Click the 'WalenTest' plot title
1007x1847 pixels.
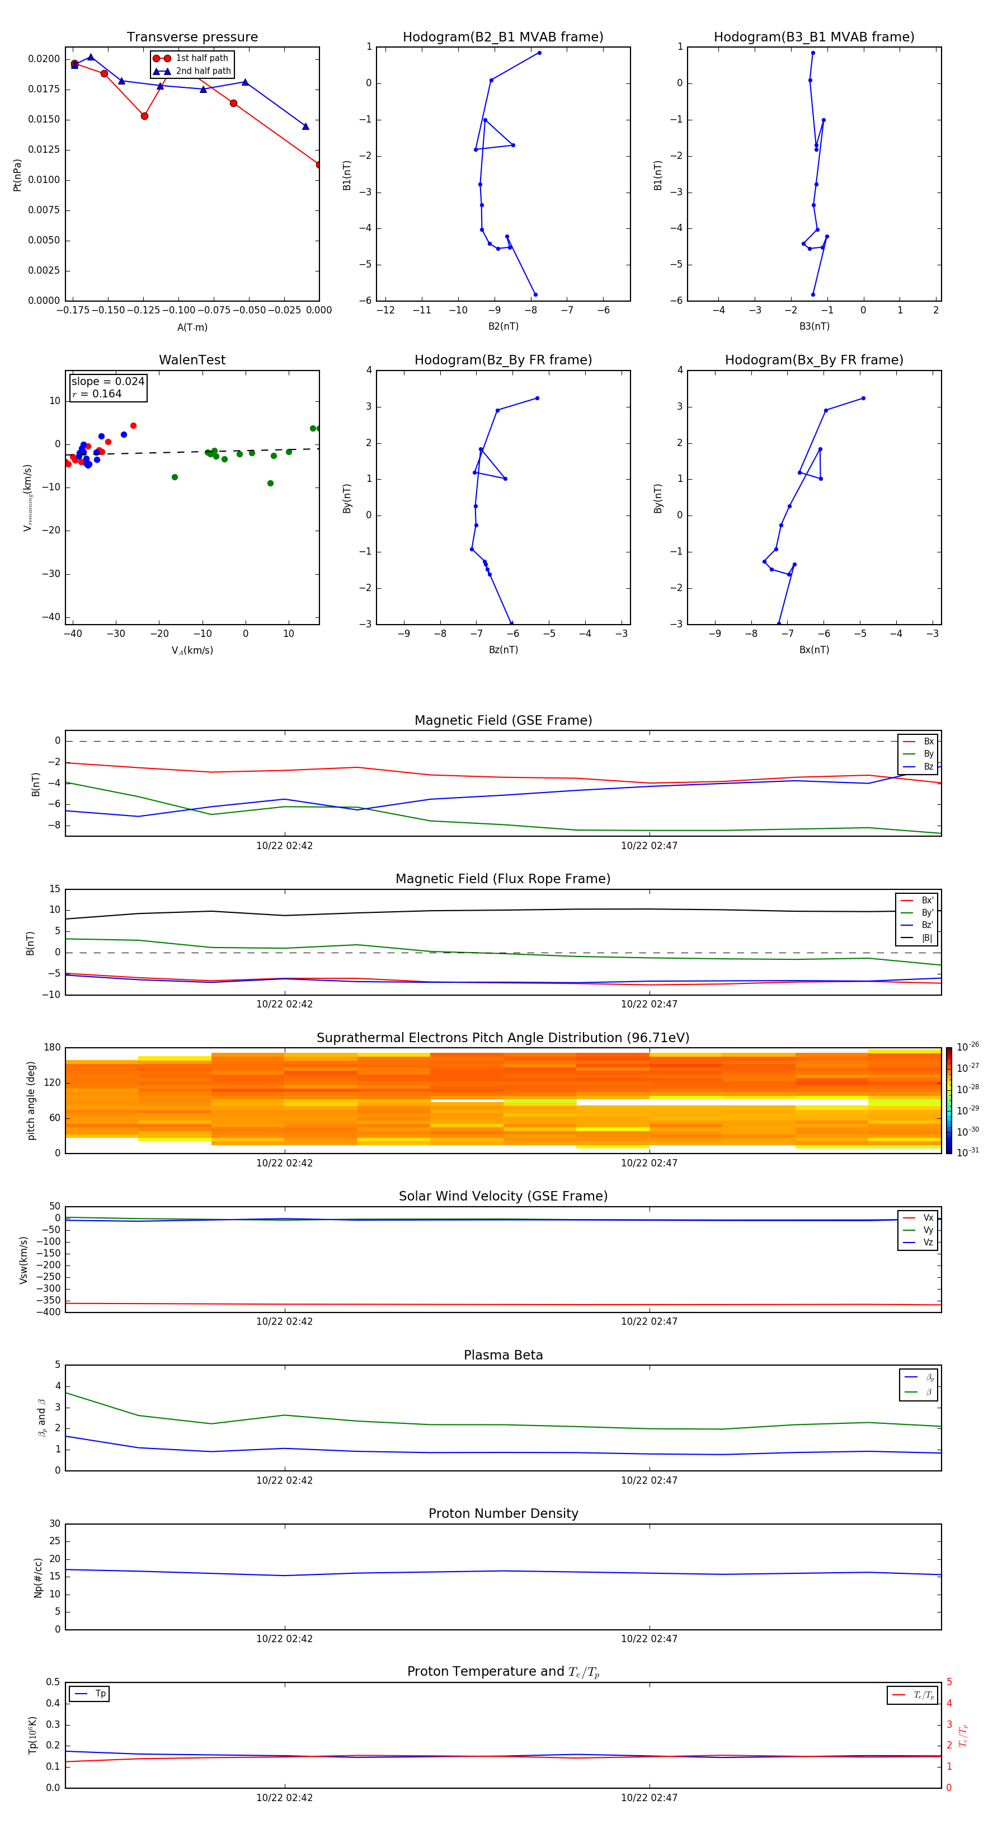point(192,360)
